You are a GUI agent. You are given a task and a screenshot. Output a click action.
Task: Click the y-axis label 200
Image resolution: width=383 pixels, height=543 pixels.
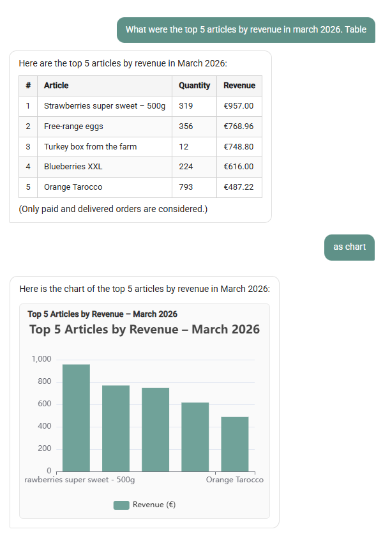[x=44, y=448]
